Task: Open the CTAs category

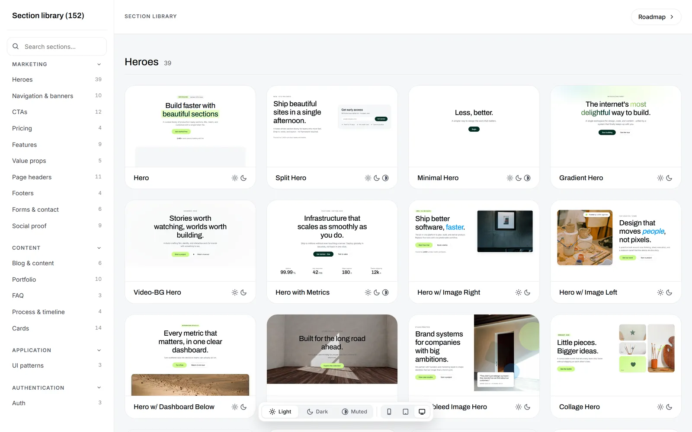Action: coord(57,112)
